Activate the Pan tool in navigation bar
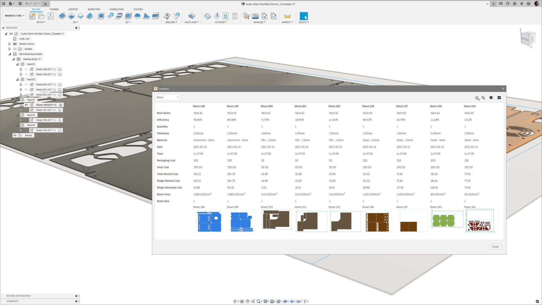The width and height of the screenshot is (542, 305). [x=248, y=301]
